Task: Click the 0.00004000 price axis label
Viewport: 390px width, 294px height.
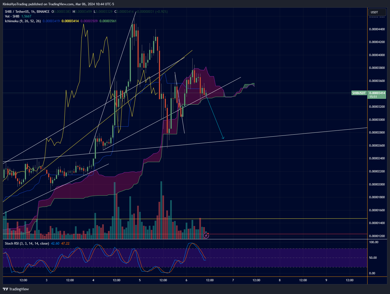Action: pyautogui.click(x=377, y=55)
